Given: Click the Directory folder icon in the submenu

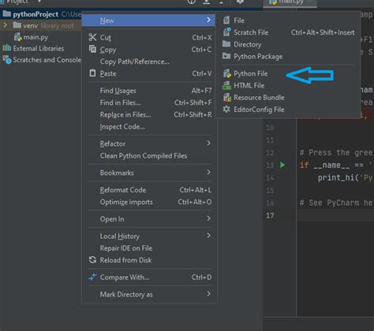Looking at the screenshot, I should point(226,44).
